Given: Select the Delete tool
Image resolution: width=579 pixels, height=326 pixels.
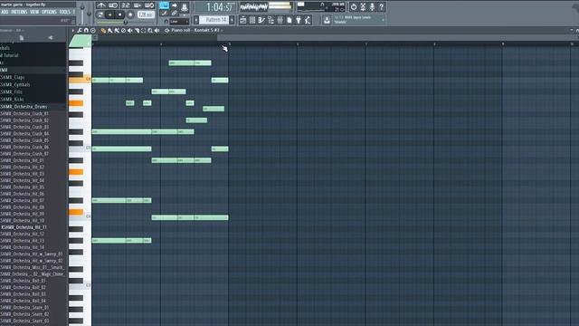Looking at the screenshot, I should pos(123,31).
